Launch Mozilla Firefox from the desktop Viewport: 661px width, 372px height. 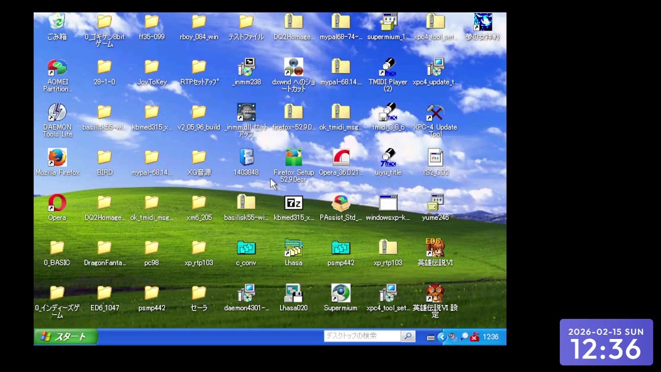(x=57, y=158)
